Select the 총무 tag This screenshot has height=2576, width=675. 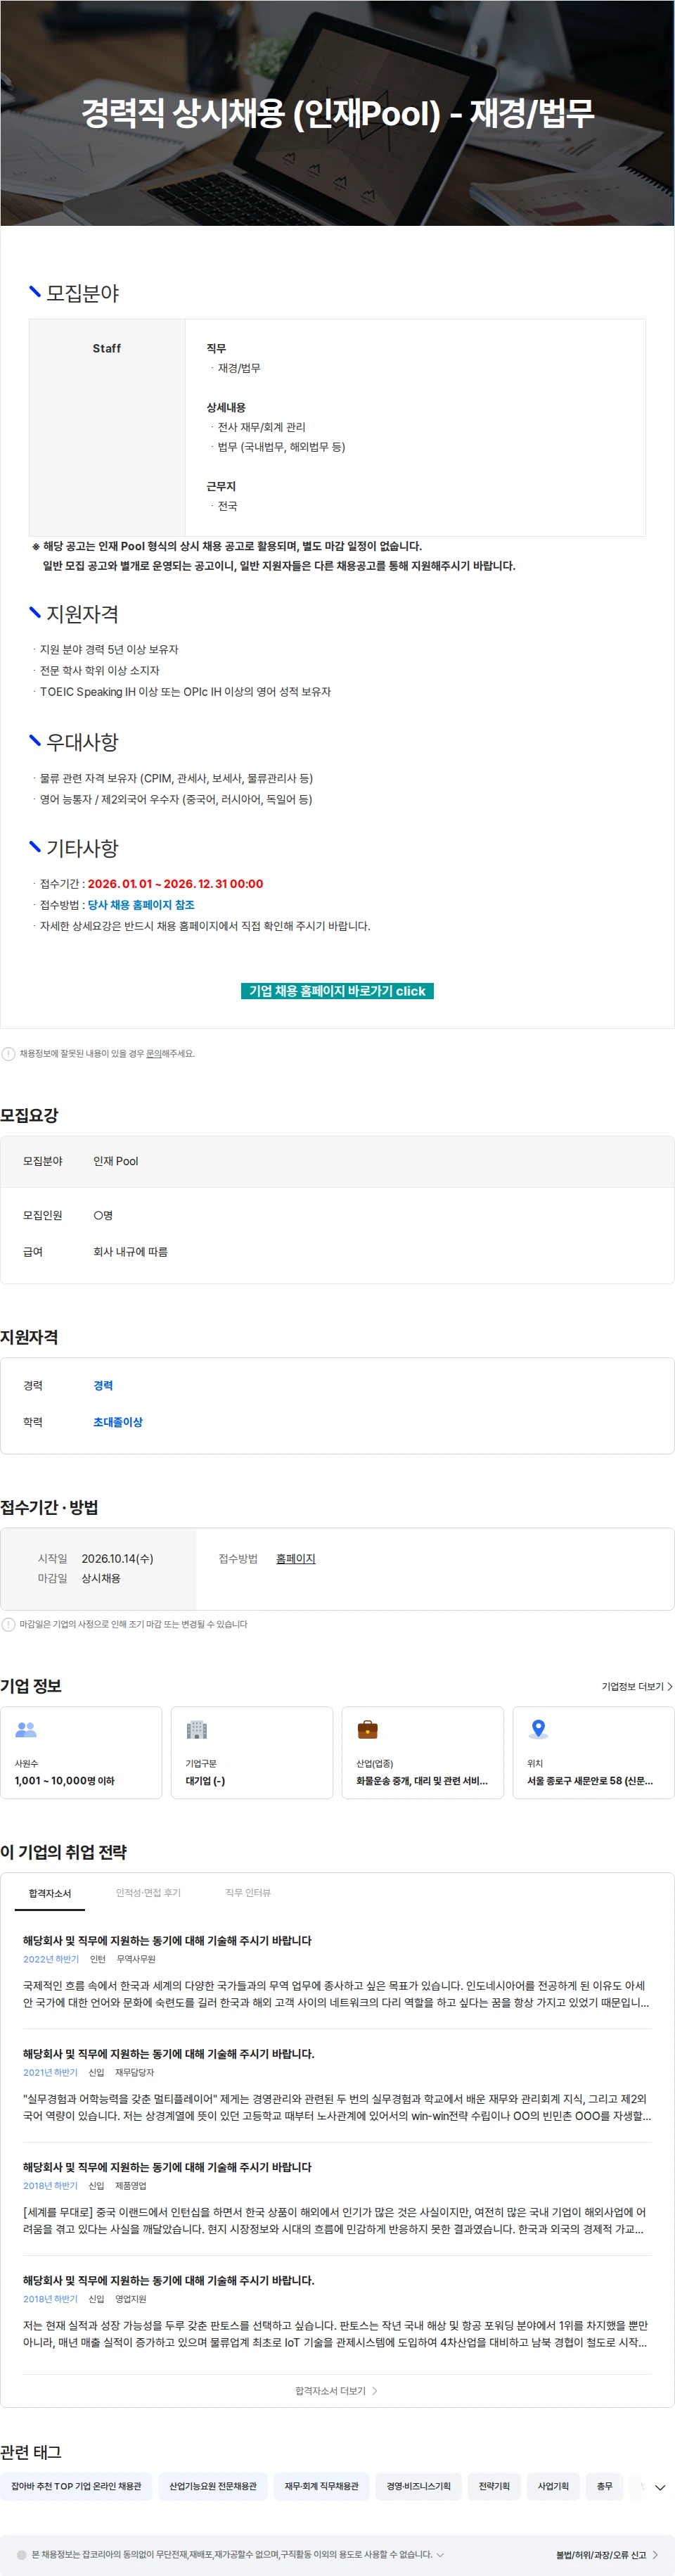[x=604, y=2486]
